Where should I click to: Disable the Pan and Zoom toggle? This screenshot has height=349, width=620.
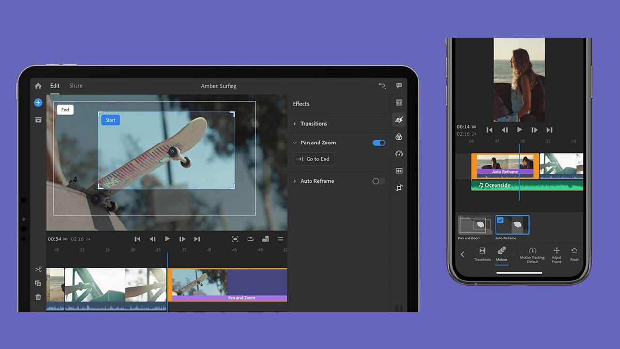pos(379,143)
